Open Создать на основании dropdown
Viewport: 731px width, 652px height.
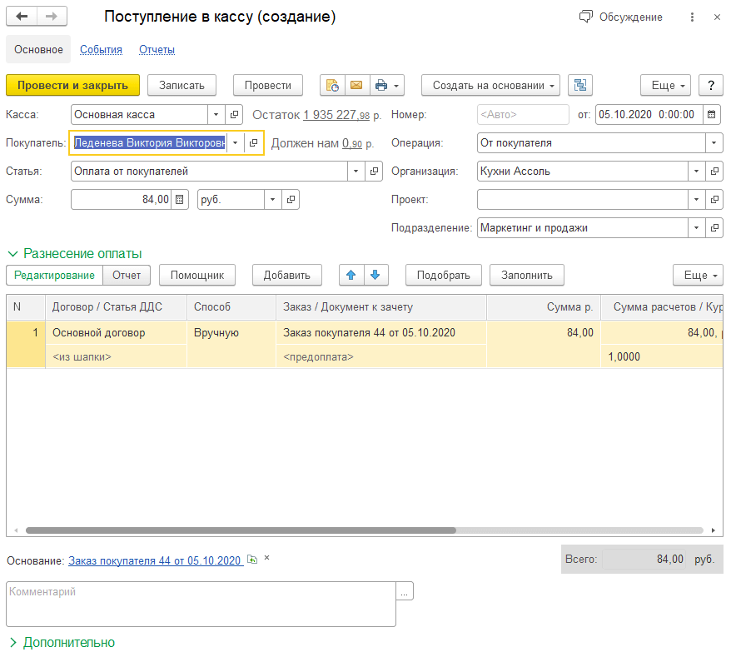click(490, 85)
